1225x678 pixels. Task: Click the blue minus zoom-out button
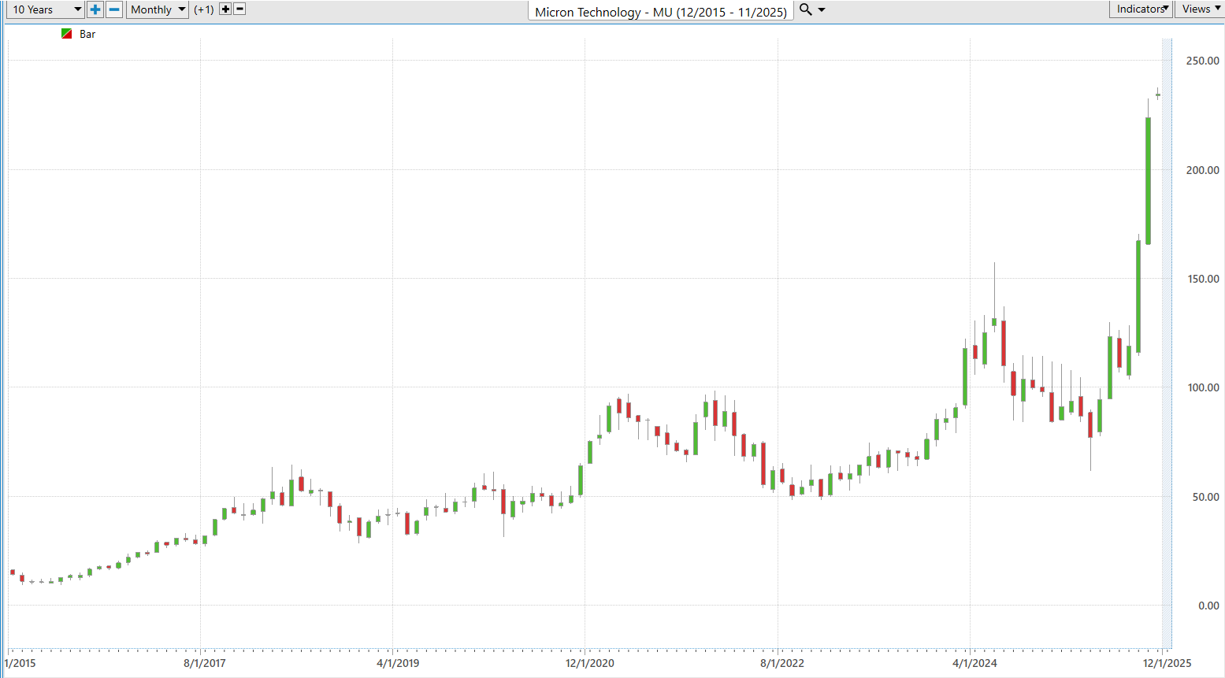[114, 9]
